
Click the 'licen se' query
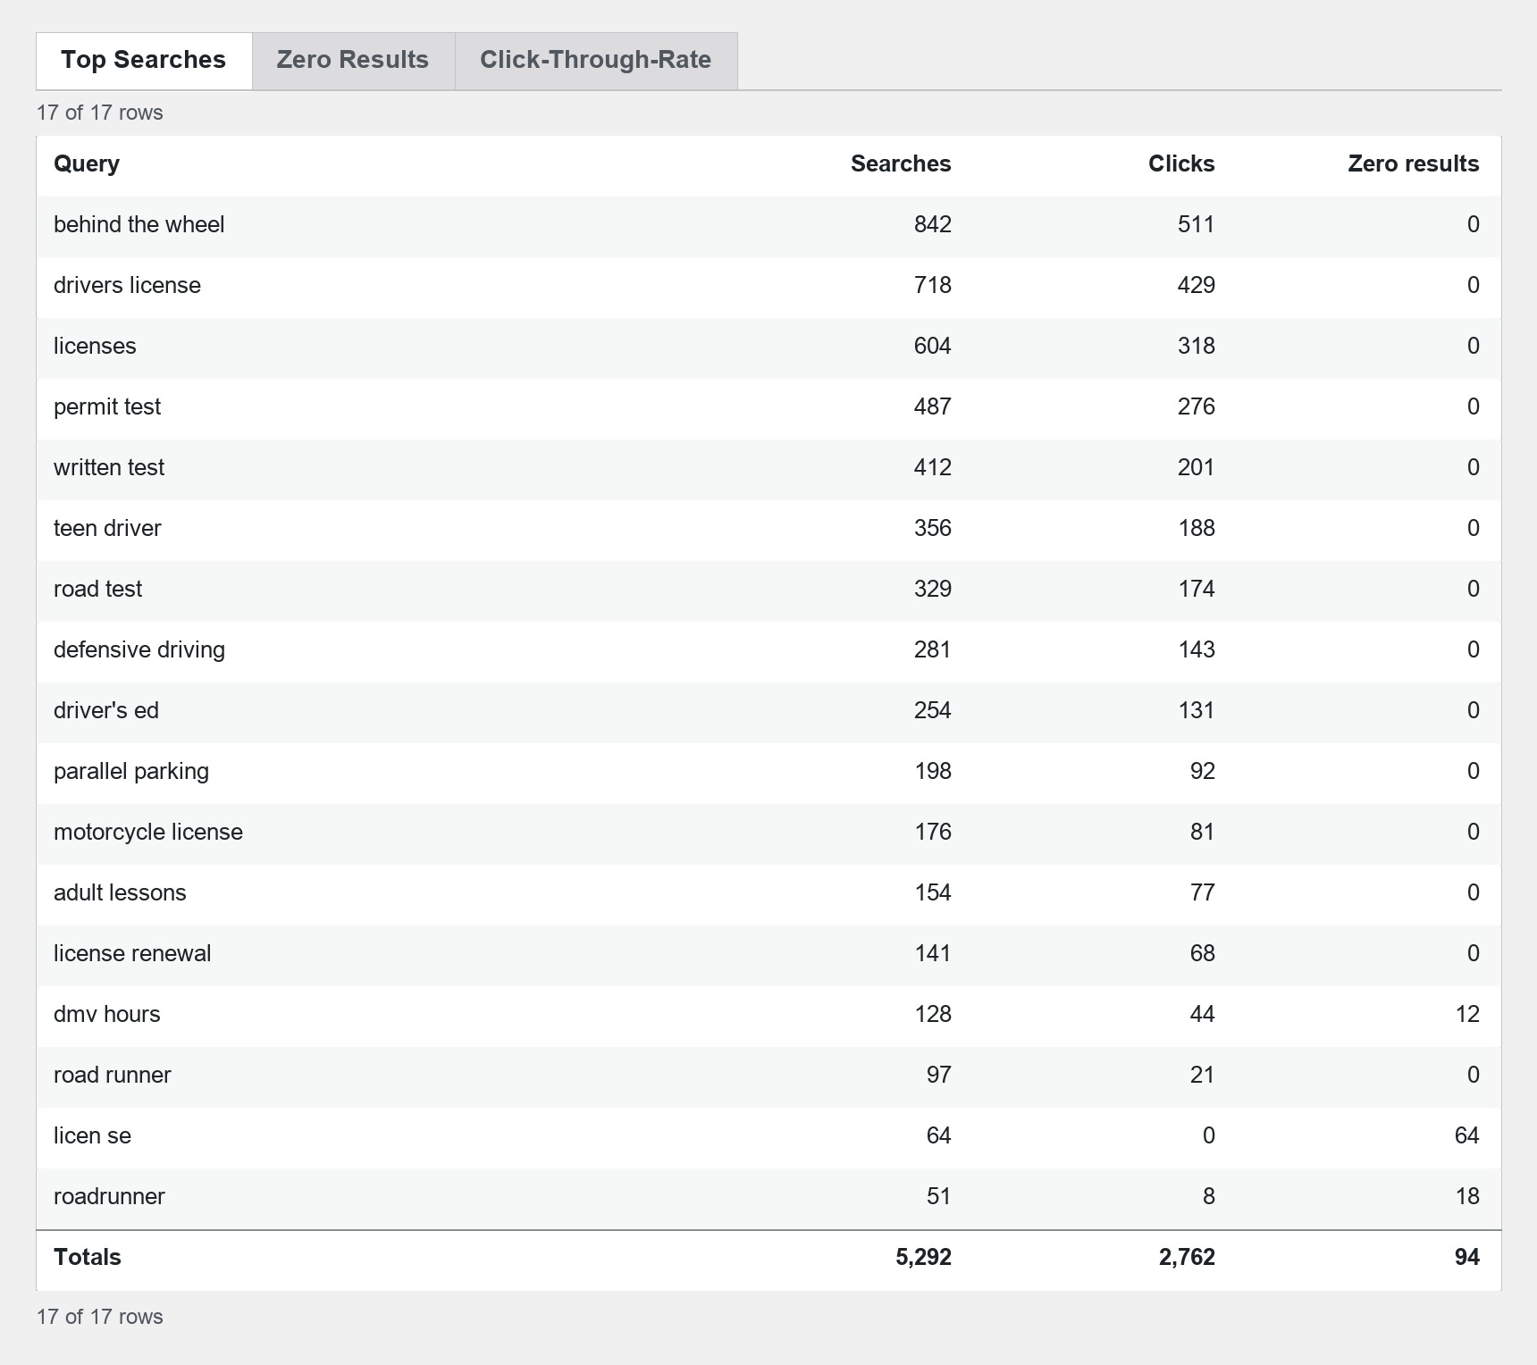(x=92, y=1136)
